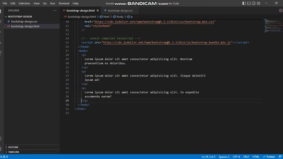The image size is (283, 159).
Task: Click line number 29 in the gutter
Action: (67, 101)
